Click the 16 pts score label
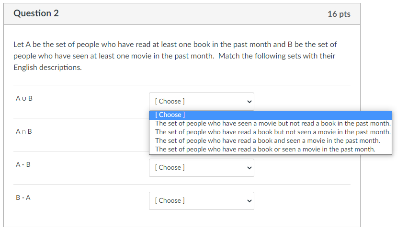The image size is (408, 232). coord(339,14)
